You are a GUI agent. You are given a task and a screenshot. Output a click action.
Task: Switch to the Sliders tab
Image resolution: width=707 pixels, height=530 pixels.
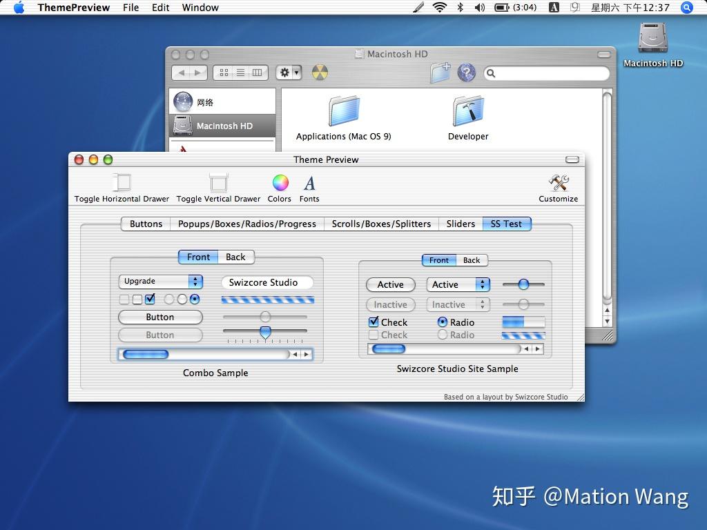pos(460,224)
